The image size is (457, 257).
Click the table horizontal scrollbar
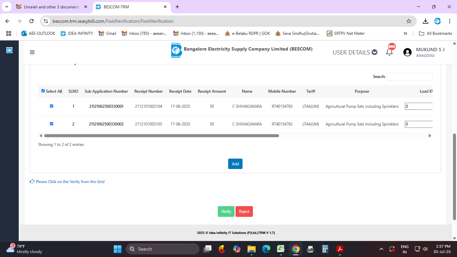[x=162, y=136]
